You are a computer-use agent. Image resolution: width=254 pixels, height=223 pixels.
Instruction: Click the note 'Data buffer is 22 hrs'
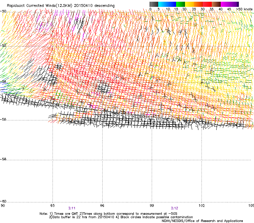click(x=69, y=217)
